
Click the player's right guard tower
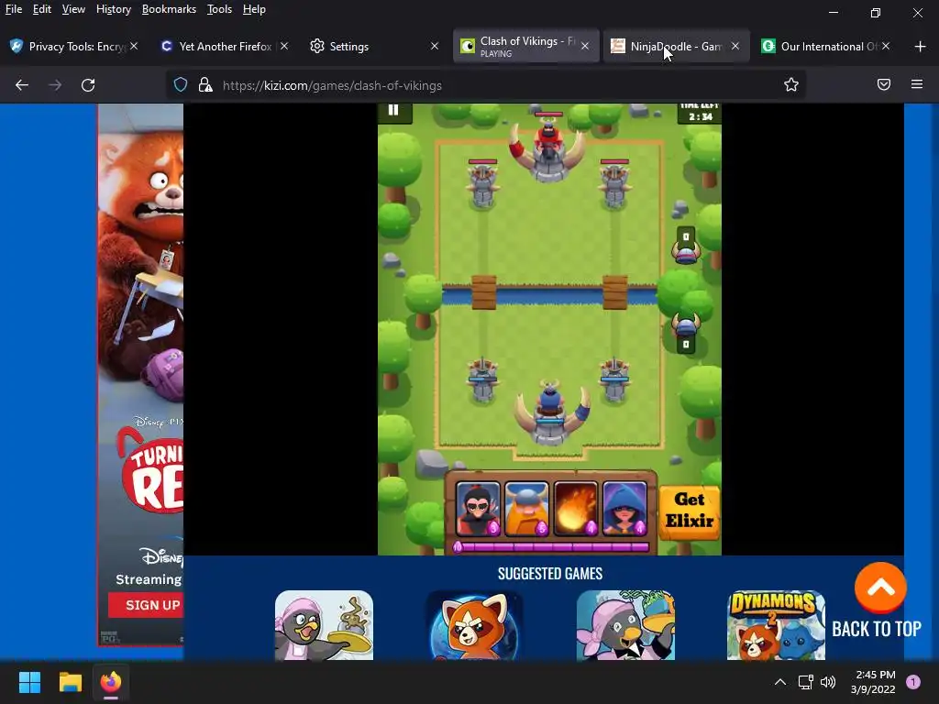(614, 379)
